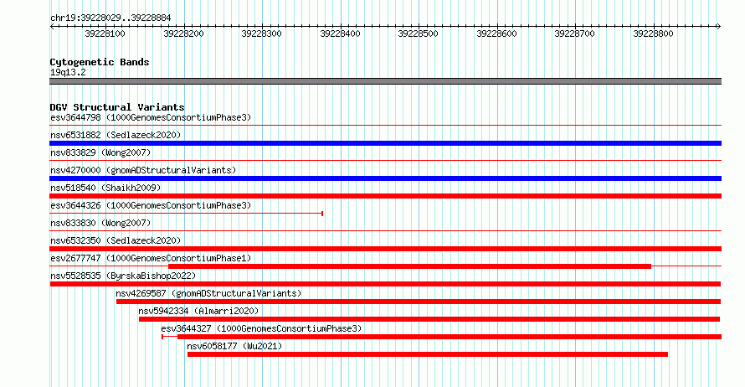Click label esv2677747 (1000GenomesConsortiumPhase1)

pos(151,258)
